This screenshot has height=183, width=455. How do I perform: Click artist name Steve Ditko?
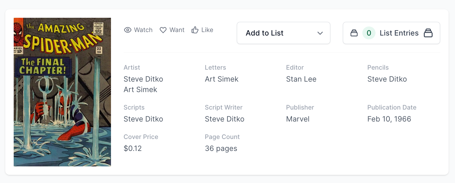pyautogui.click(x=143, y=79)
